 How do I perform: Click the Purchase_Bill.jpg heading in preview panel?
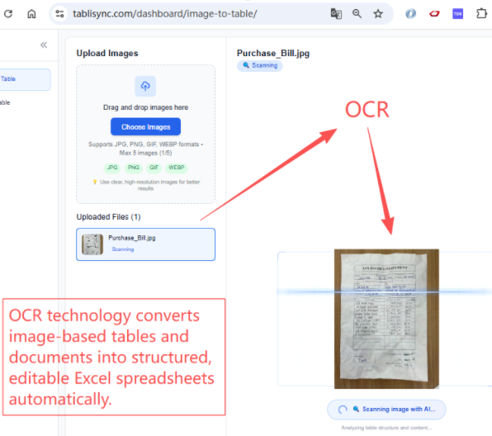[273, 53]
